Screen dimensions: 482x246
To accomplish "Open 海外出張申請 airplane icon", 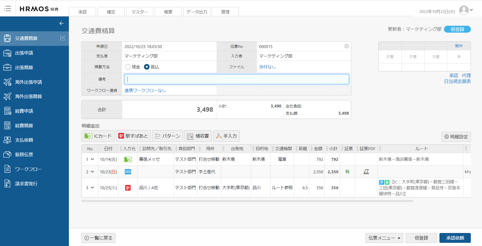I will [x=8, y=82].
